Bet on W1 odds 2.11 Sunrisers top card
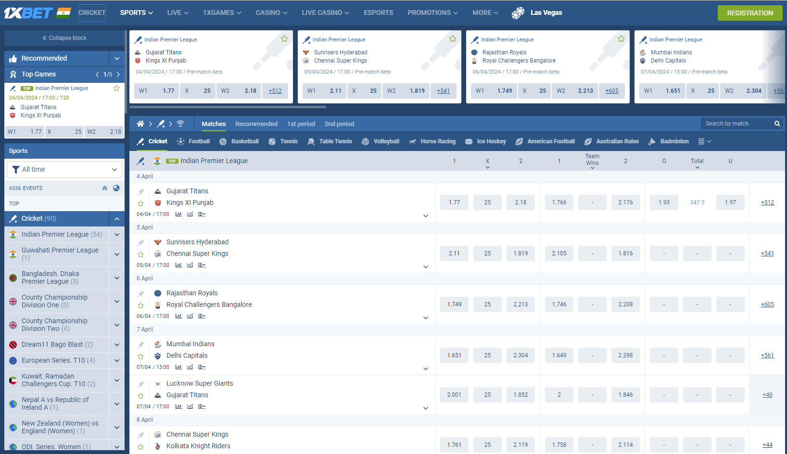 (x=325, y=90)
